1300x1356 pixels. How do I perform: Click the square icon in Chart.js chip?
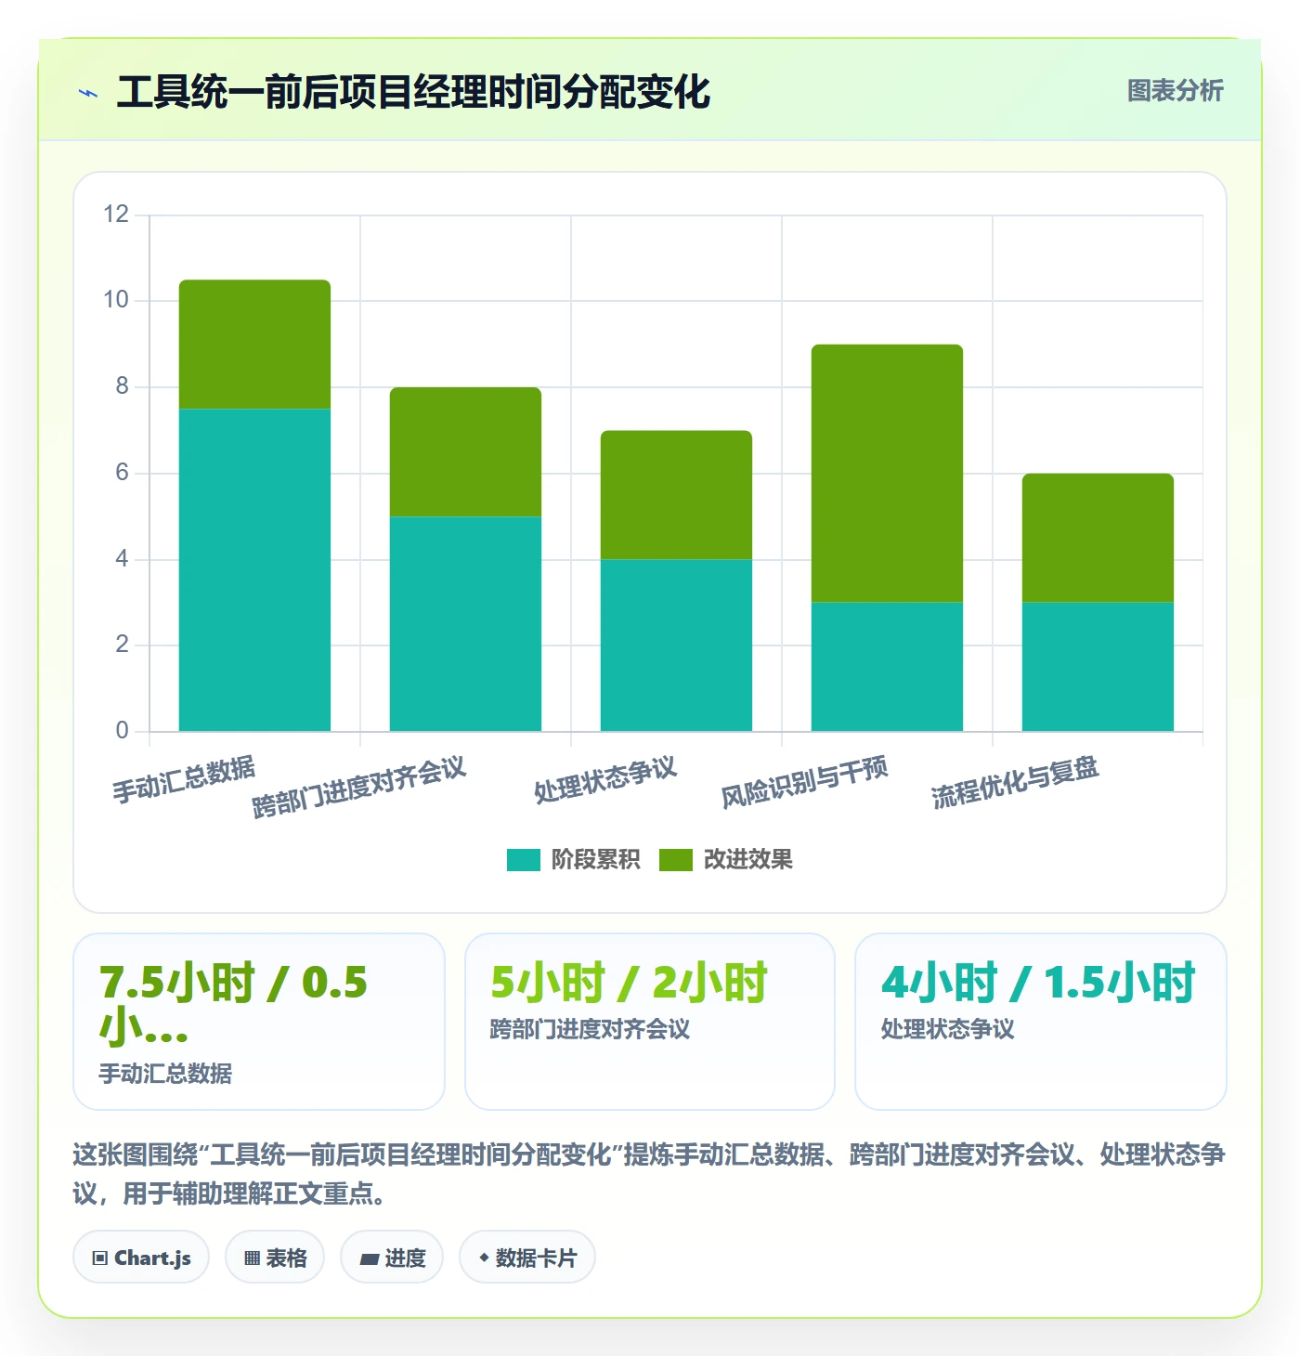click(100, 1258)
